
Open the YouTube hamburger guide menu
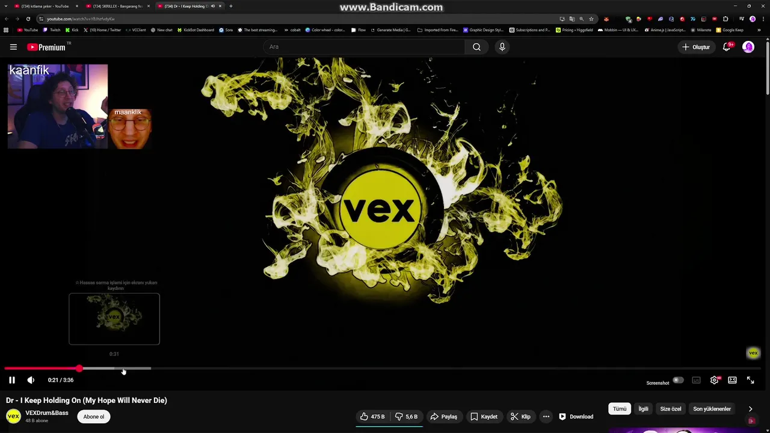tap(13, 47)
